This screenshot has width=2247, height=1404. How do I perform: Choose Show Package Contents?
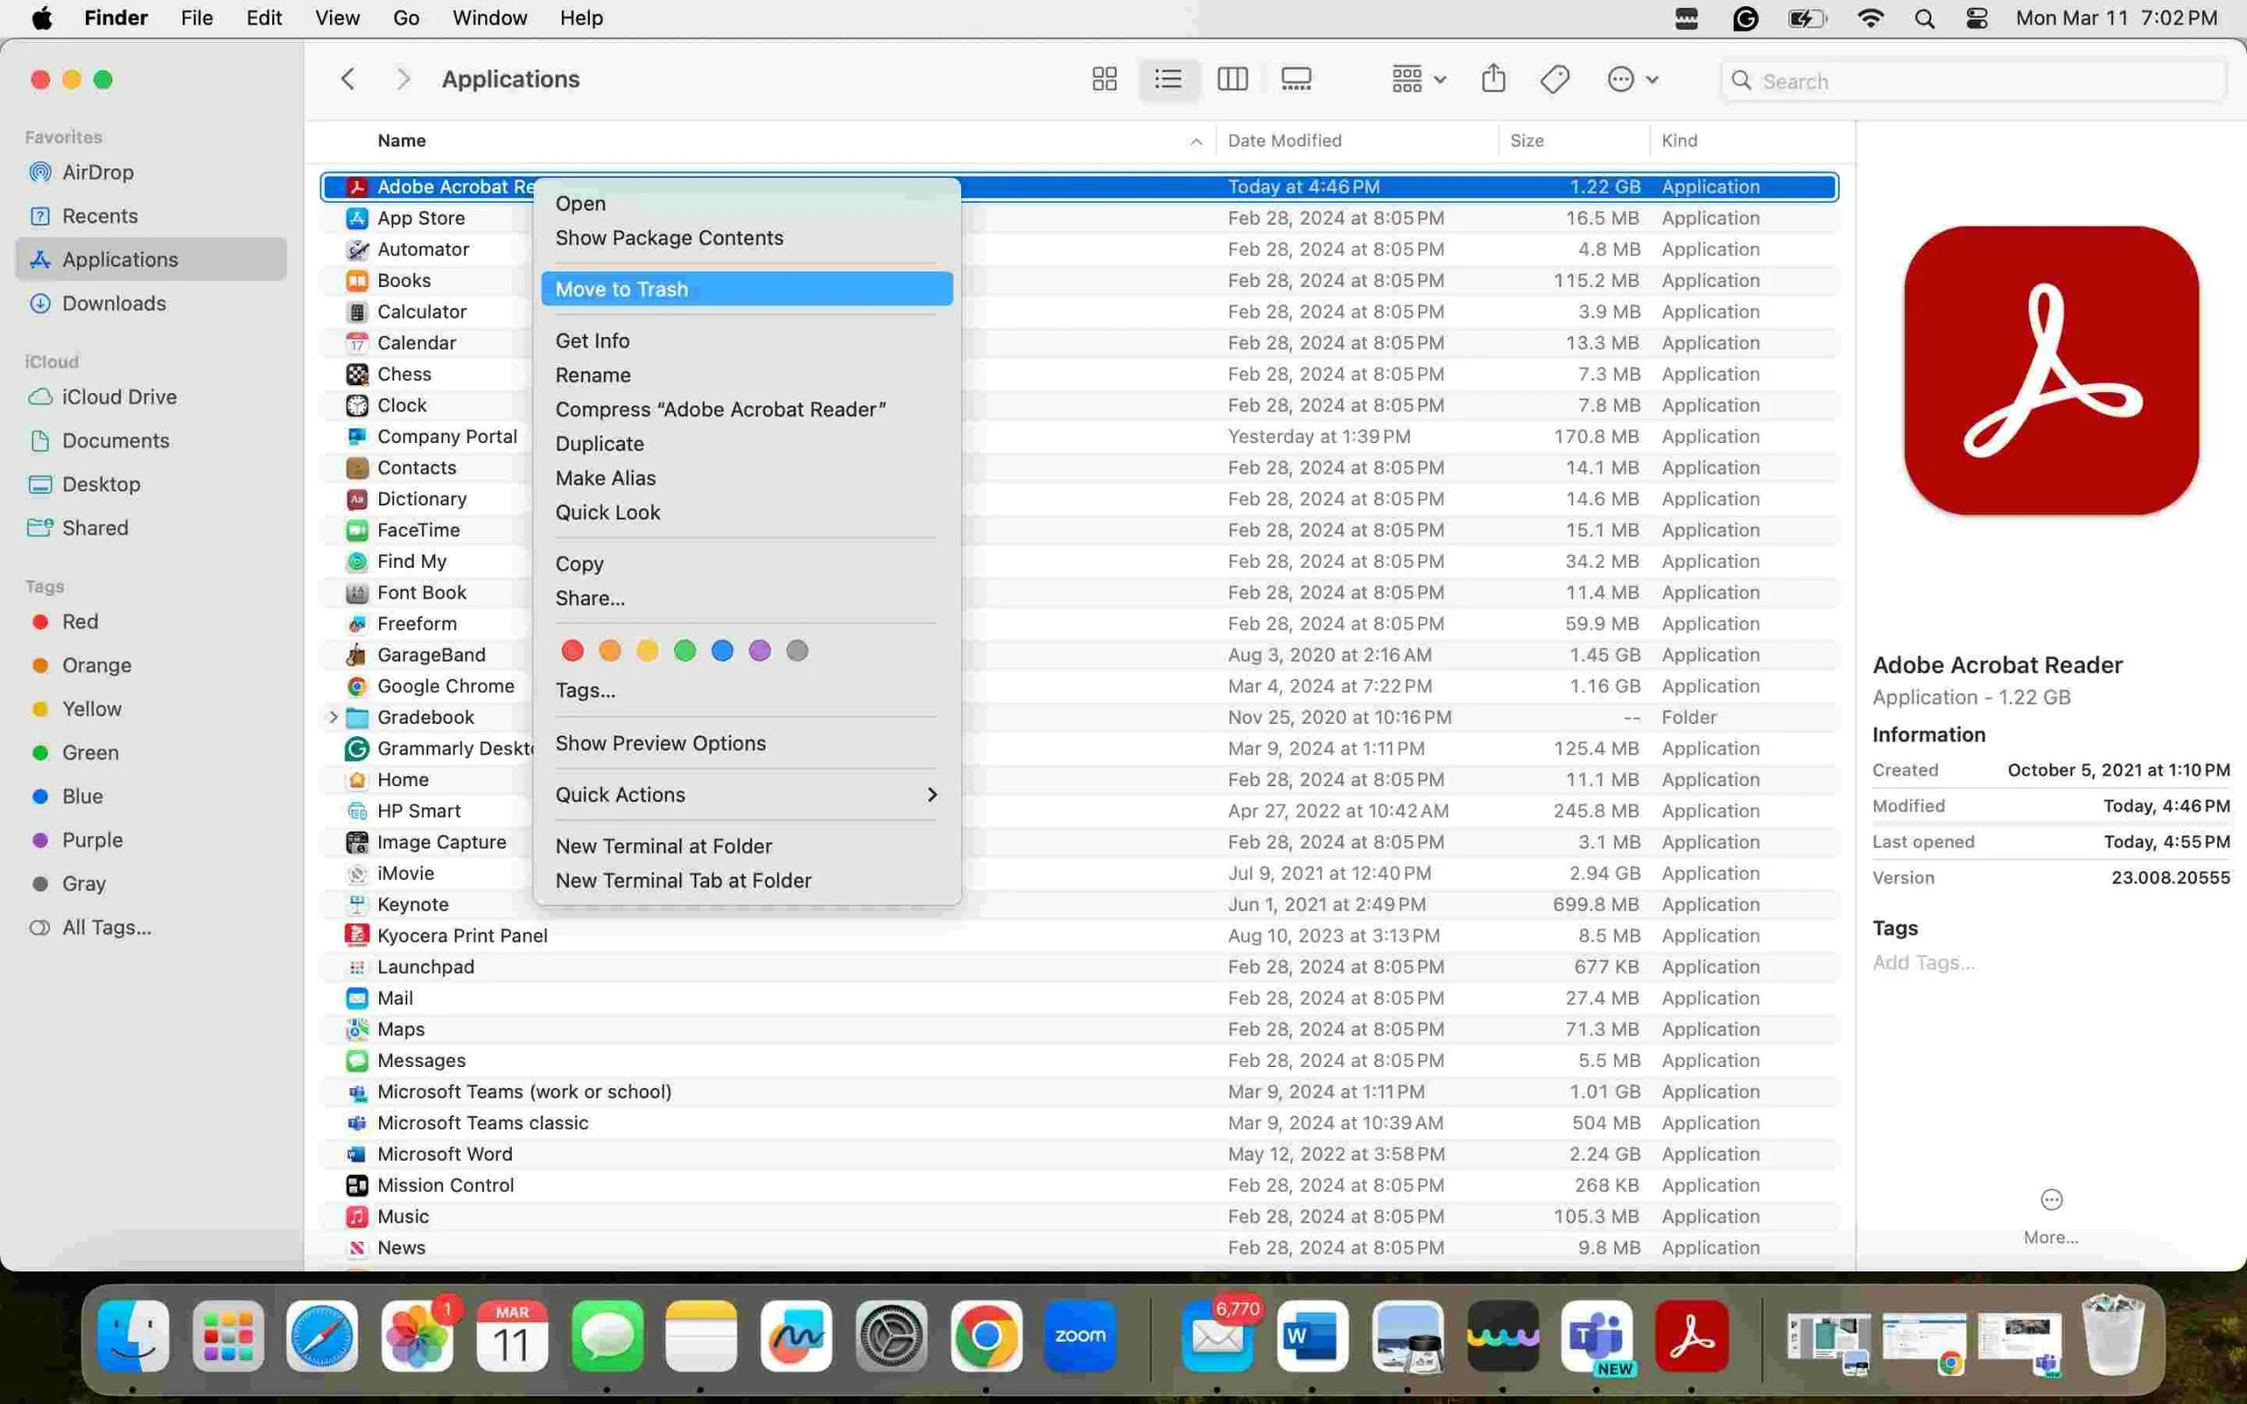coord(747,238)
